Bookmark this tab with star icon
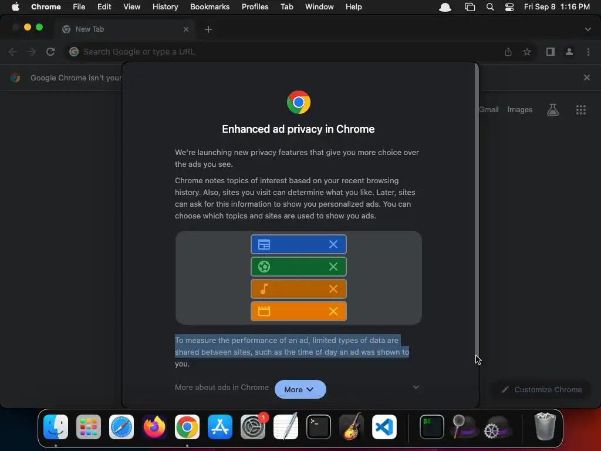601x451 pixels. click(527, 52)
